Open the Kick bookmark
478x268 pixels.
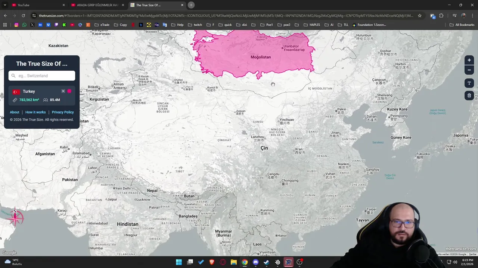click(x=64, y=25)
